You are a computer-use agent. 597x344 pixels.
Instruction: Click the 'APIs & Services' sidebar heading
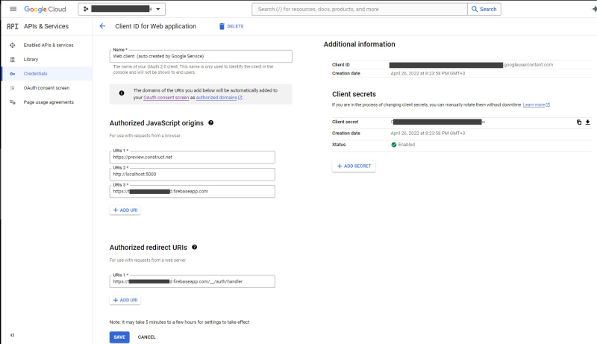point(46,26)
